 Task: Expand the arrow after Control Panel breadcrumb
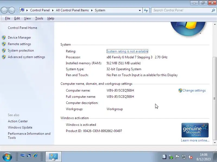pos(53,10)
